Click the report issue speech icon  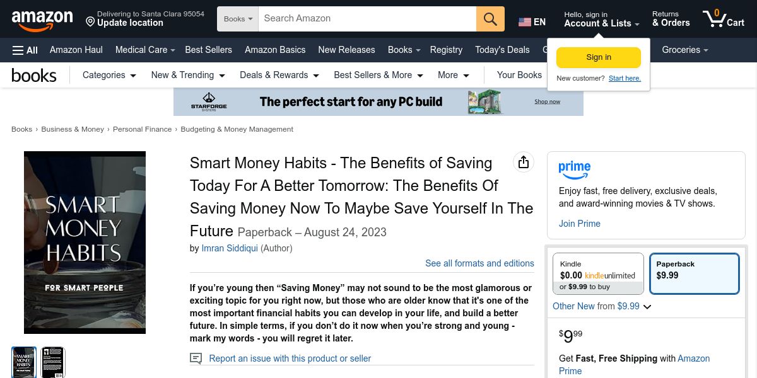point(196,358)
